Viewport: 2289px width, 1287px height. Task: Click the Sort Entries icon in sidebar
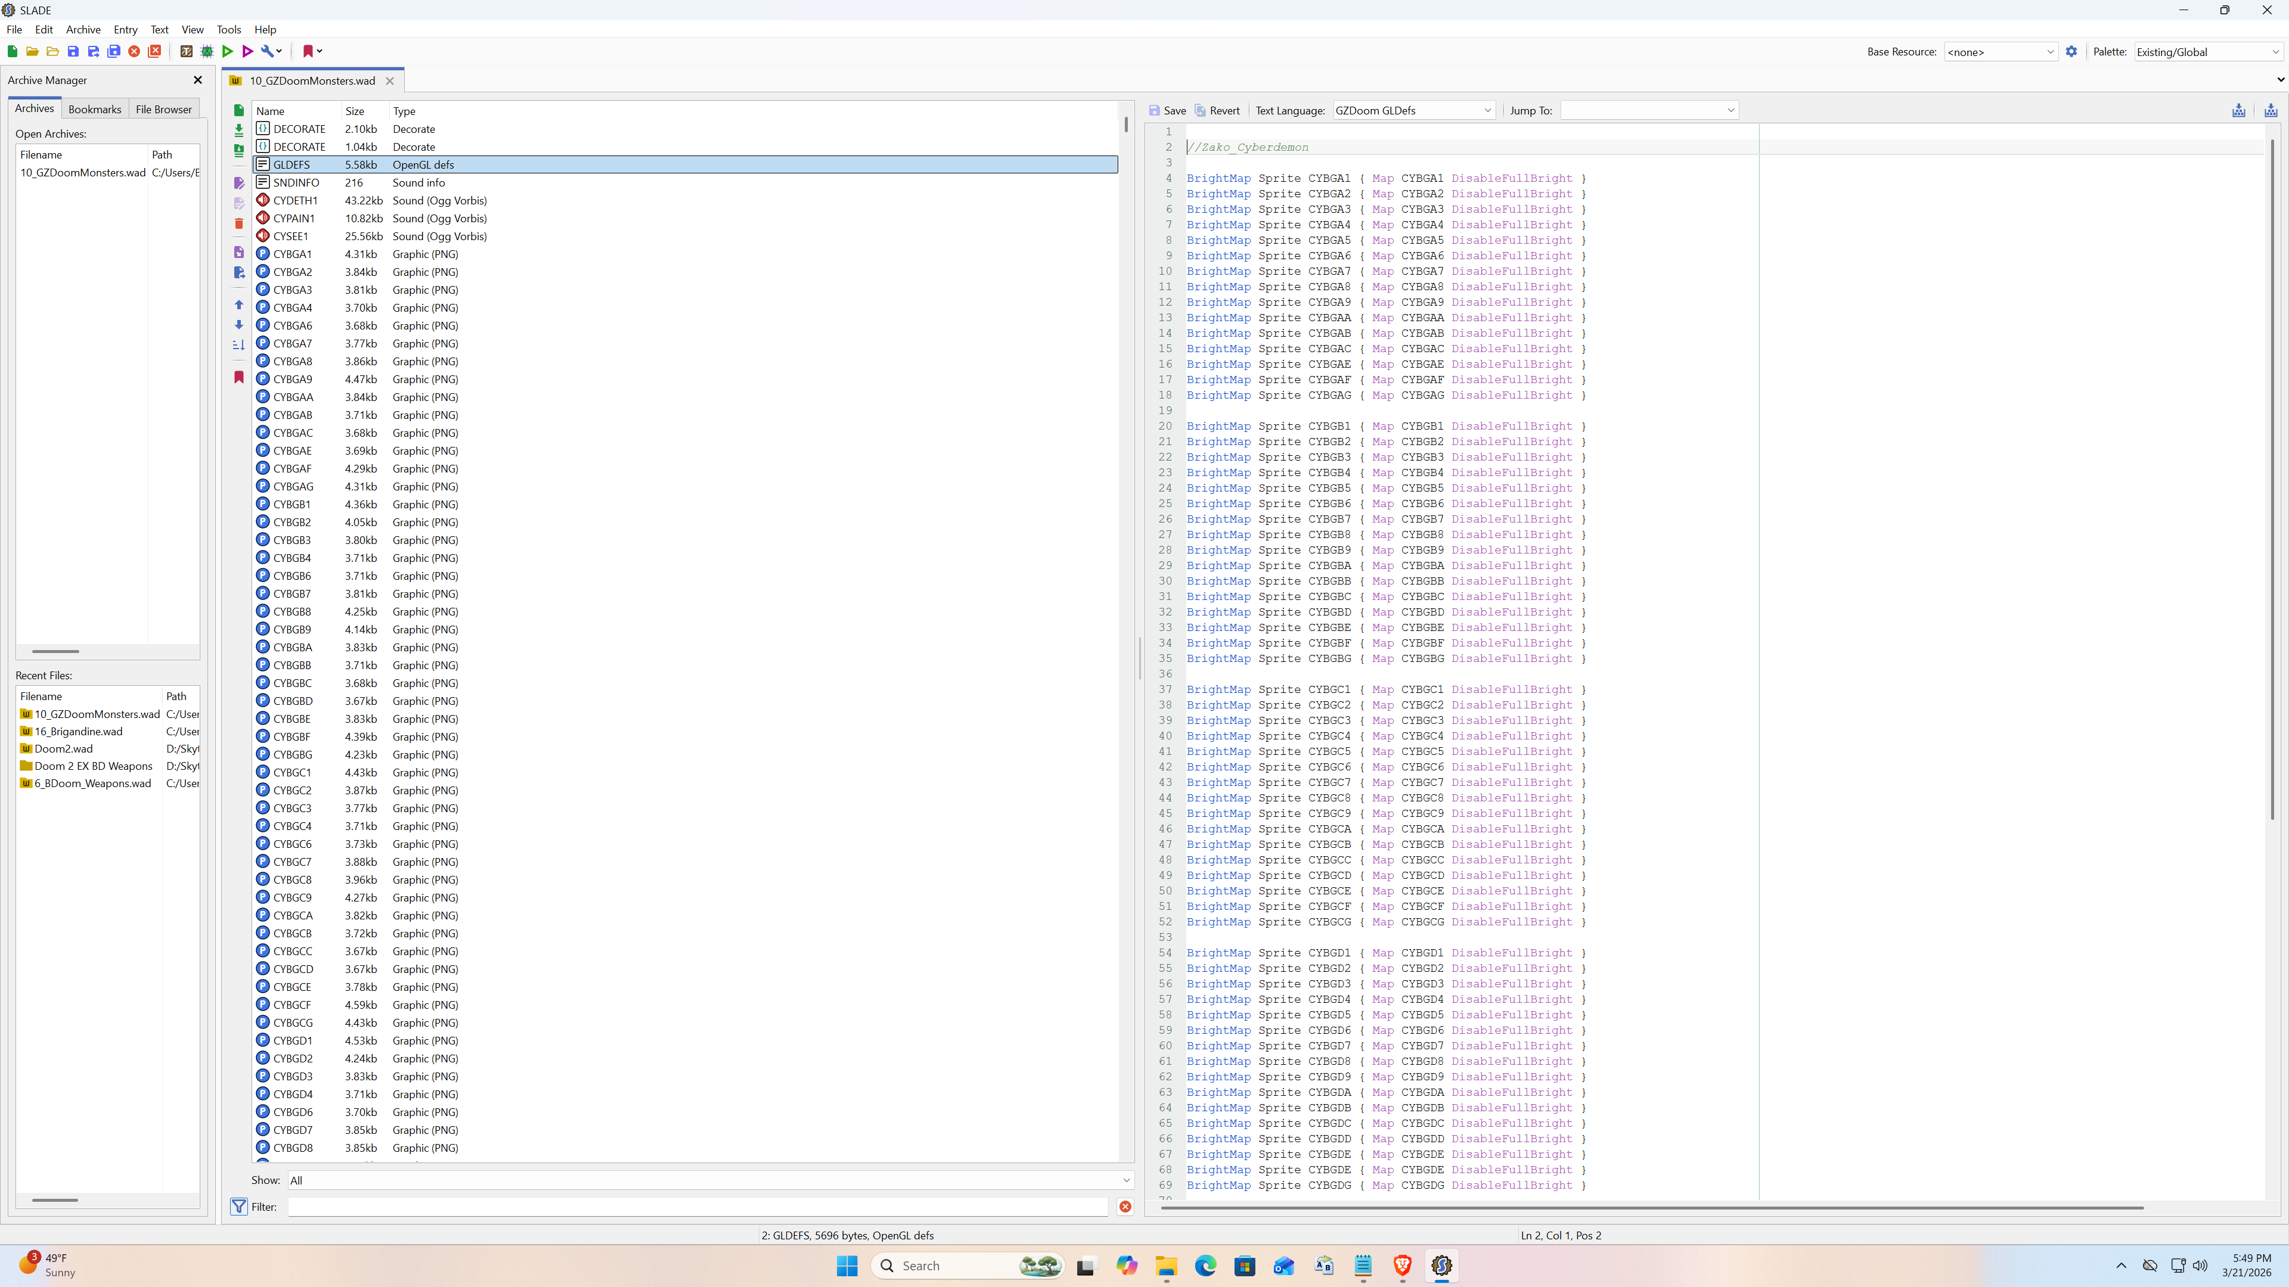click(239, 344)
